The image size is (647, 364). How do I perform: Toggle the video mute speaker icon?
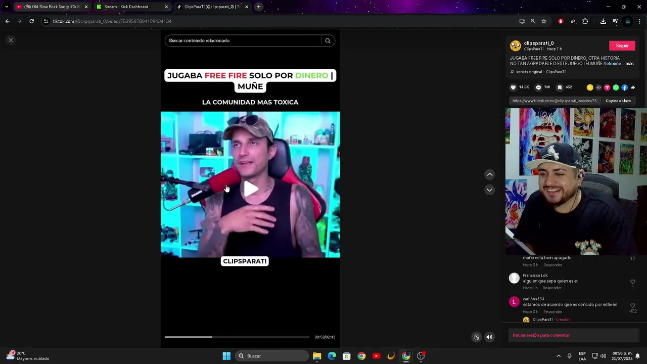[489, 337]
